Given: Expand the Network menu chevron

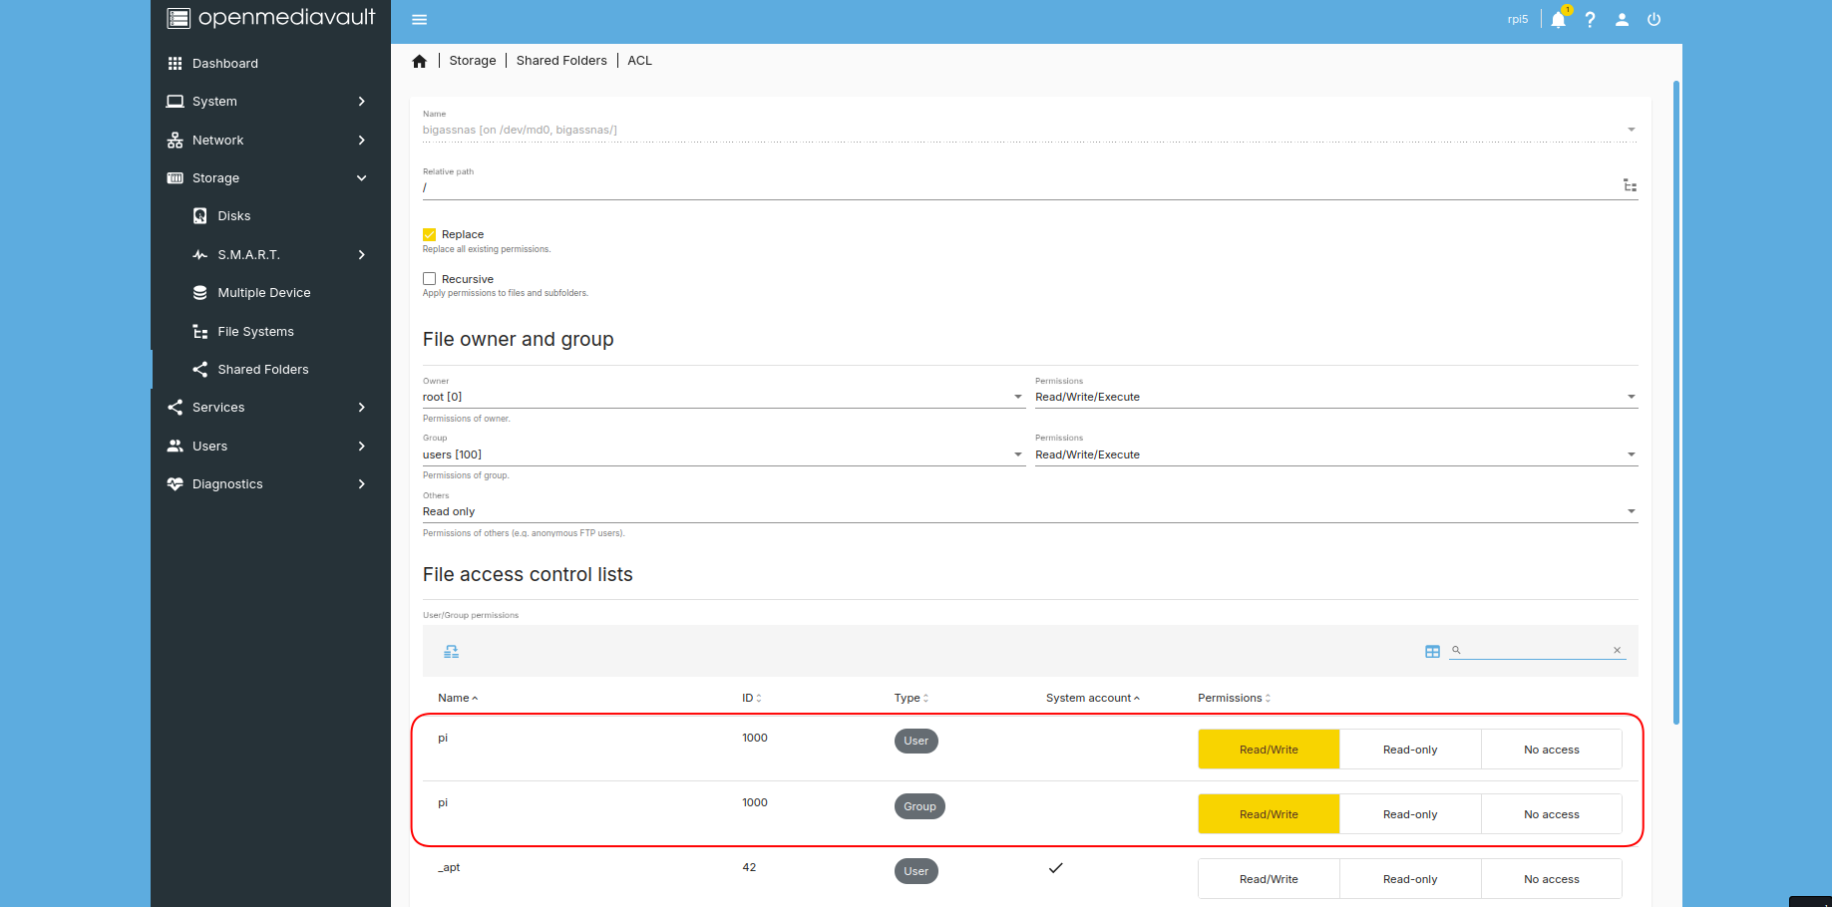Looking at the screenshot, I should [362, 141].
